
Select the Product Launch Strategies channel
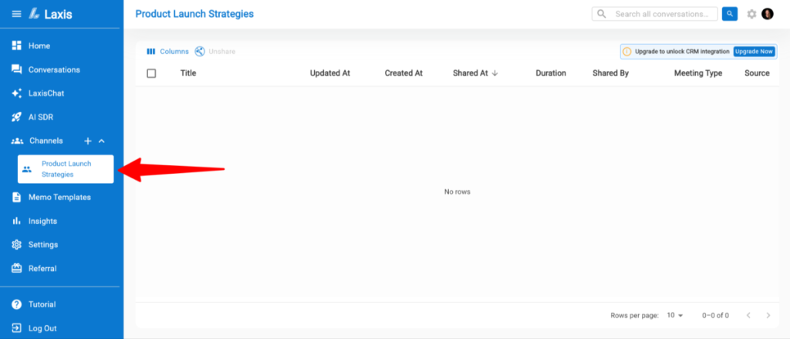(66, 169)
